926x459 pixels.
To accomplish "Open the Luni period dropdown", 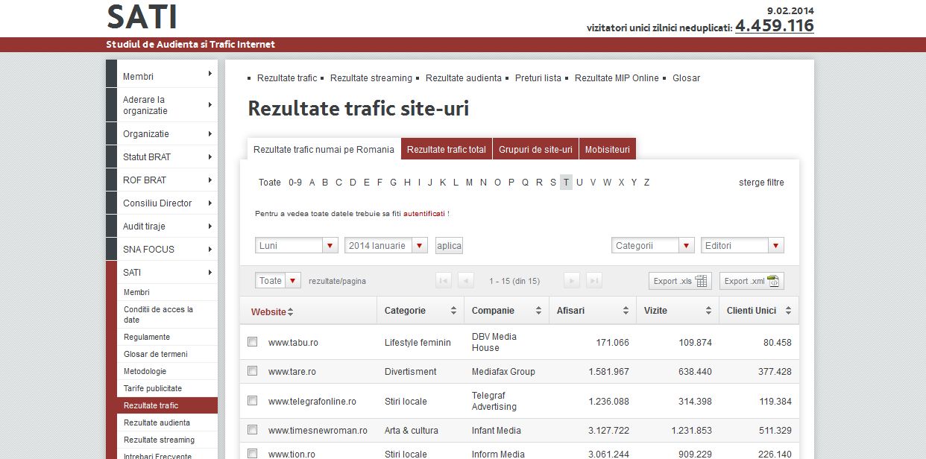I will click(330, 246).
